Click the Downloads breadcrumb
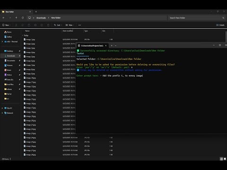Image resolution: width=227 pixels, height=170 pixels. 41,18
